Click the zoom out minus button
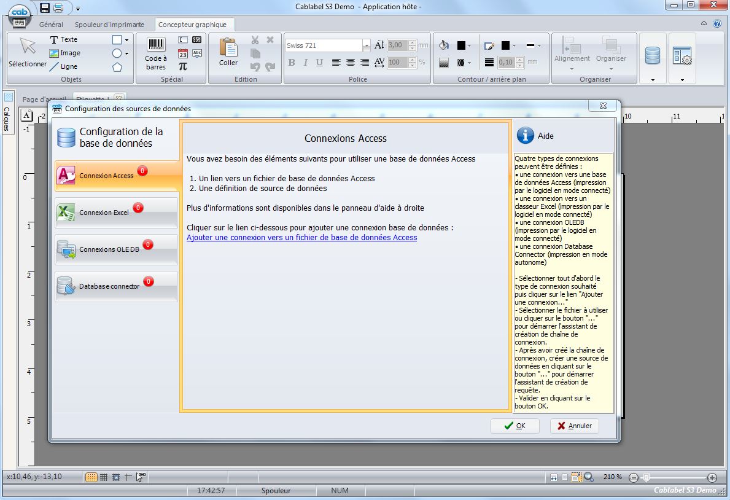 [x=633, y=477]
